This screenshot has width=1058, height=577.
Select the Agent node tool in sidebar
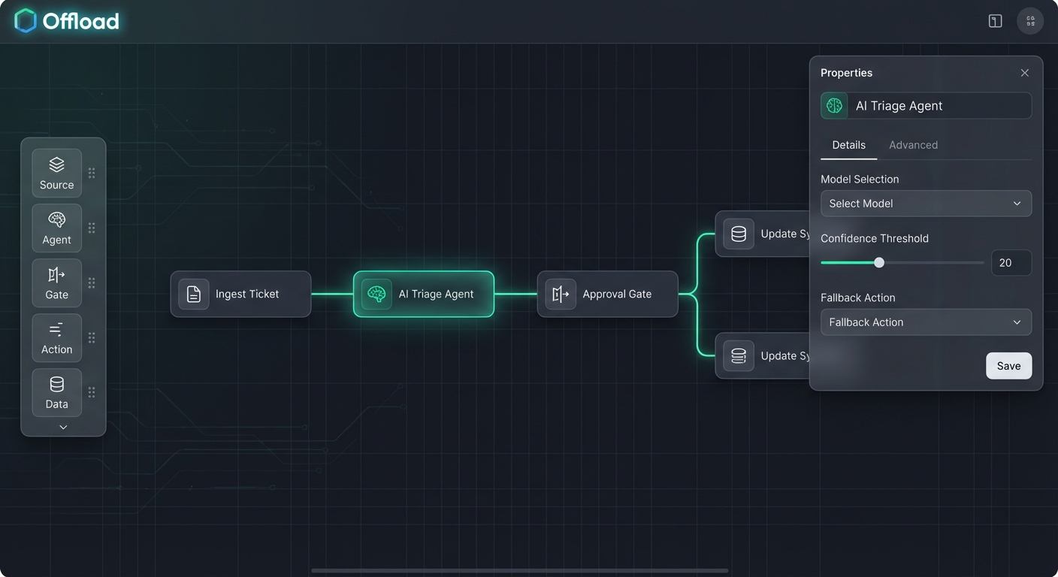click(56, 228)
